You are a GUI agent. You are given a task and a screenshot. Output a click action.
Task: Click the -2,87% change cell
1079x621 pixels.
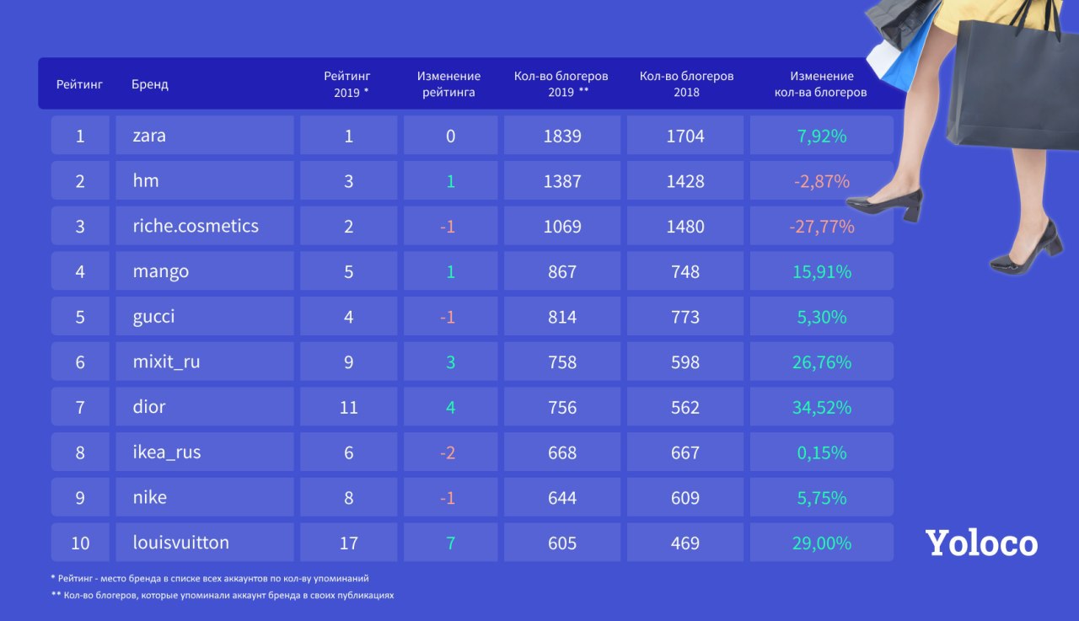click(x=822, y=180)
